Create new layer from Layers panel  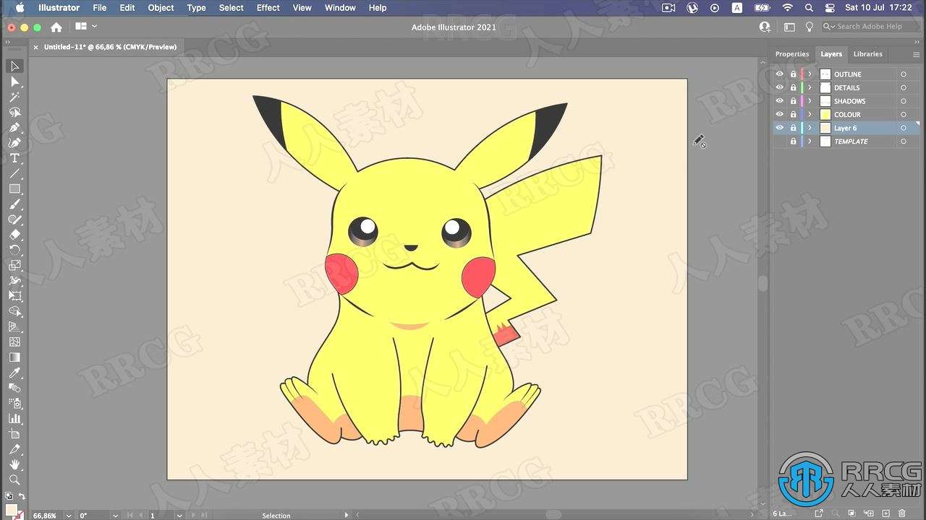click(886, 513)
